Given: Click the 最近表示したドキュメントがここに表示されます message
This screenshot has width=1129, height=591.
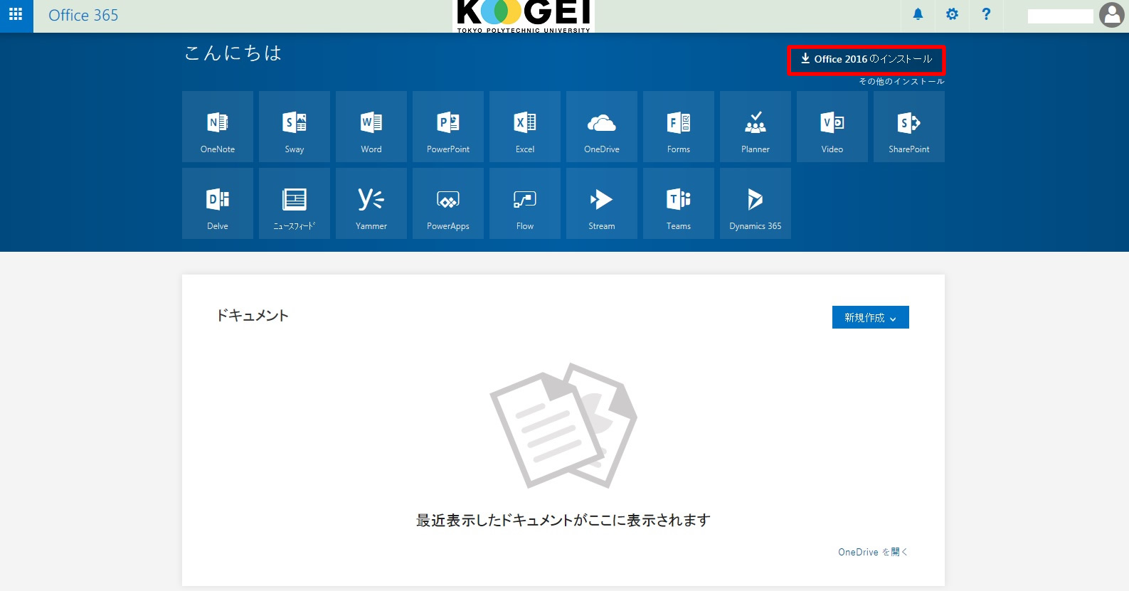Looking at the screenshot, I should [563, 521].
